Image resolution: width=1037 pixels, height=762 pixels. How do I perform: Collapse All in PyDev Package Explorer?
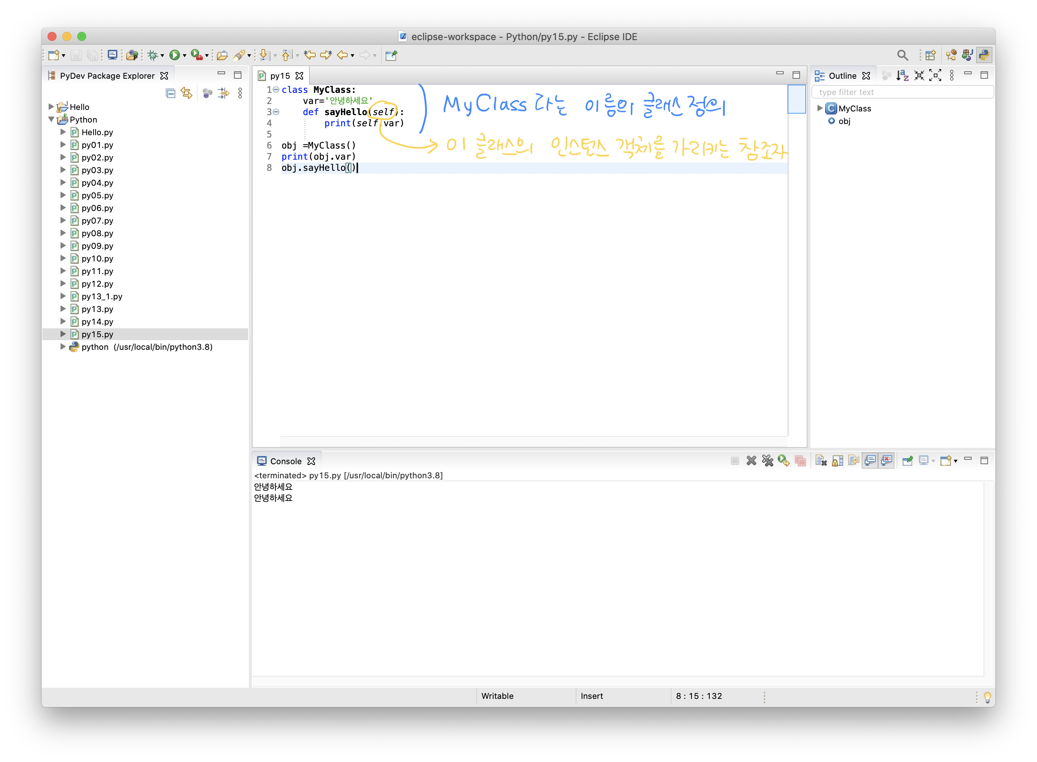point(170,94)
